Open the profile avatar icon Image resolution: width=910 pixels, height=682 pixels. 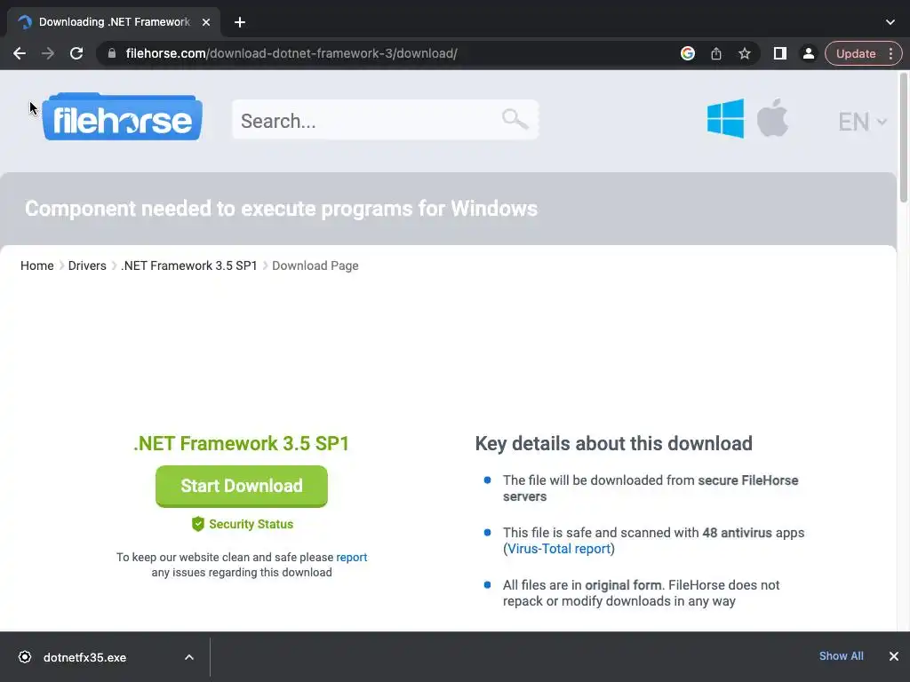[808, 53]
